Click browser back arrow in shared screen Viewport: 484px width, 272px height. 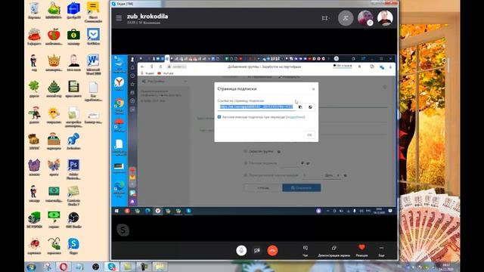pos(142,66)
